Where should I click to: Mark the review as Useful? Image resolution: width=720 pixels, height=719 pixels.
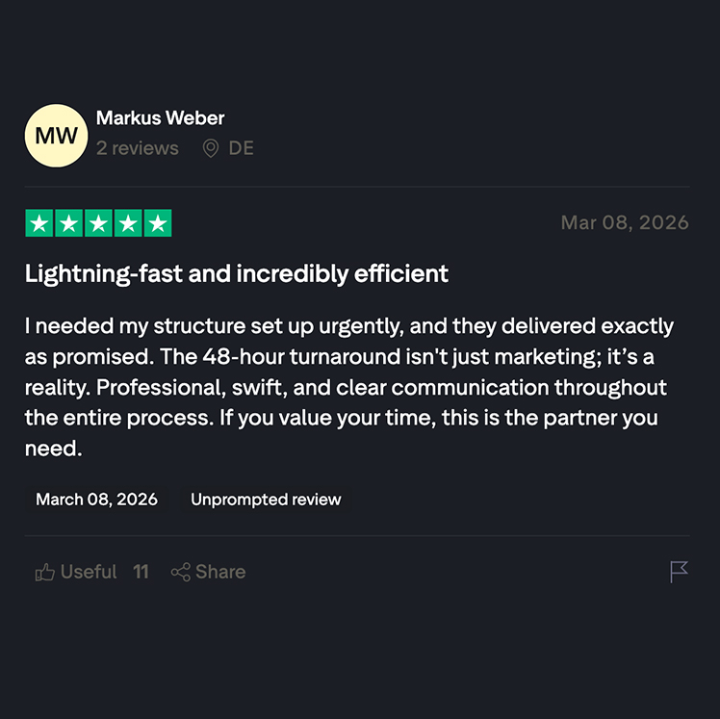tap(88, 572)
